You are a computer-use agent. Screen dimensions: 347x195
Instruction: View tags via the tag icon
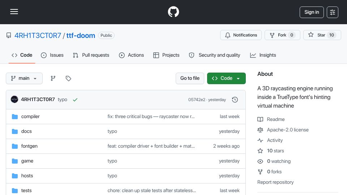pyautogui.click(x=68, y=78)
